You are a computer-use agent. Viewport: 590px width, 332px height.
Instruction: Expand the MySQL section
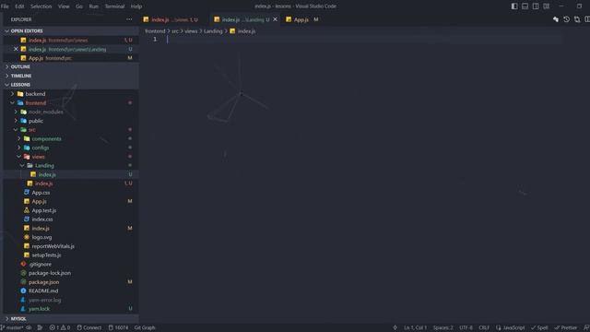[71, 318]
